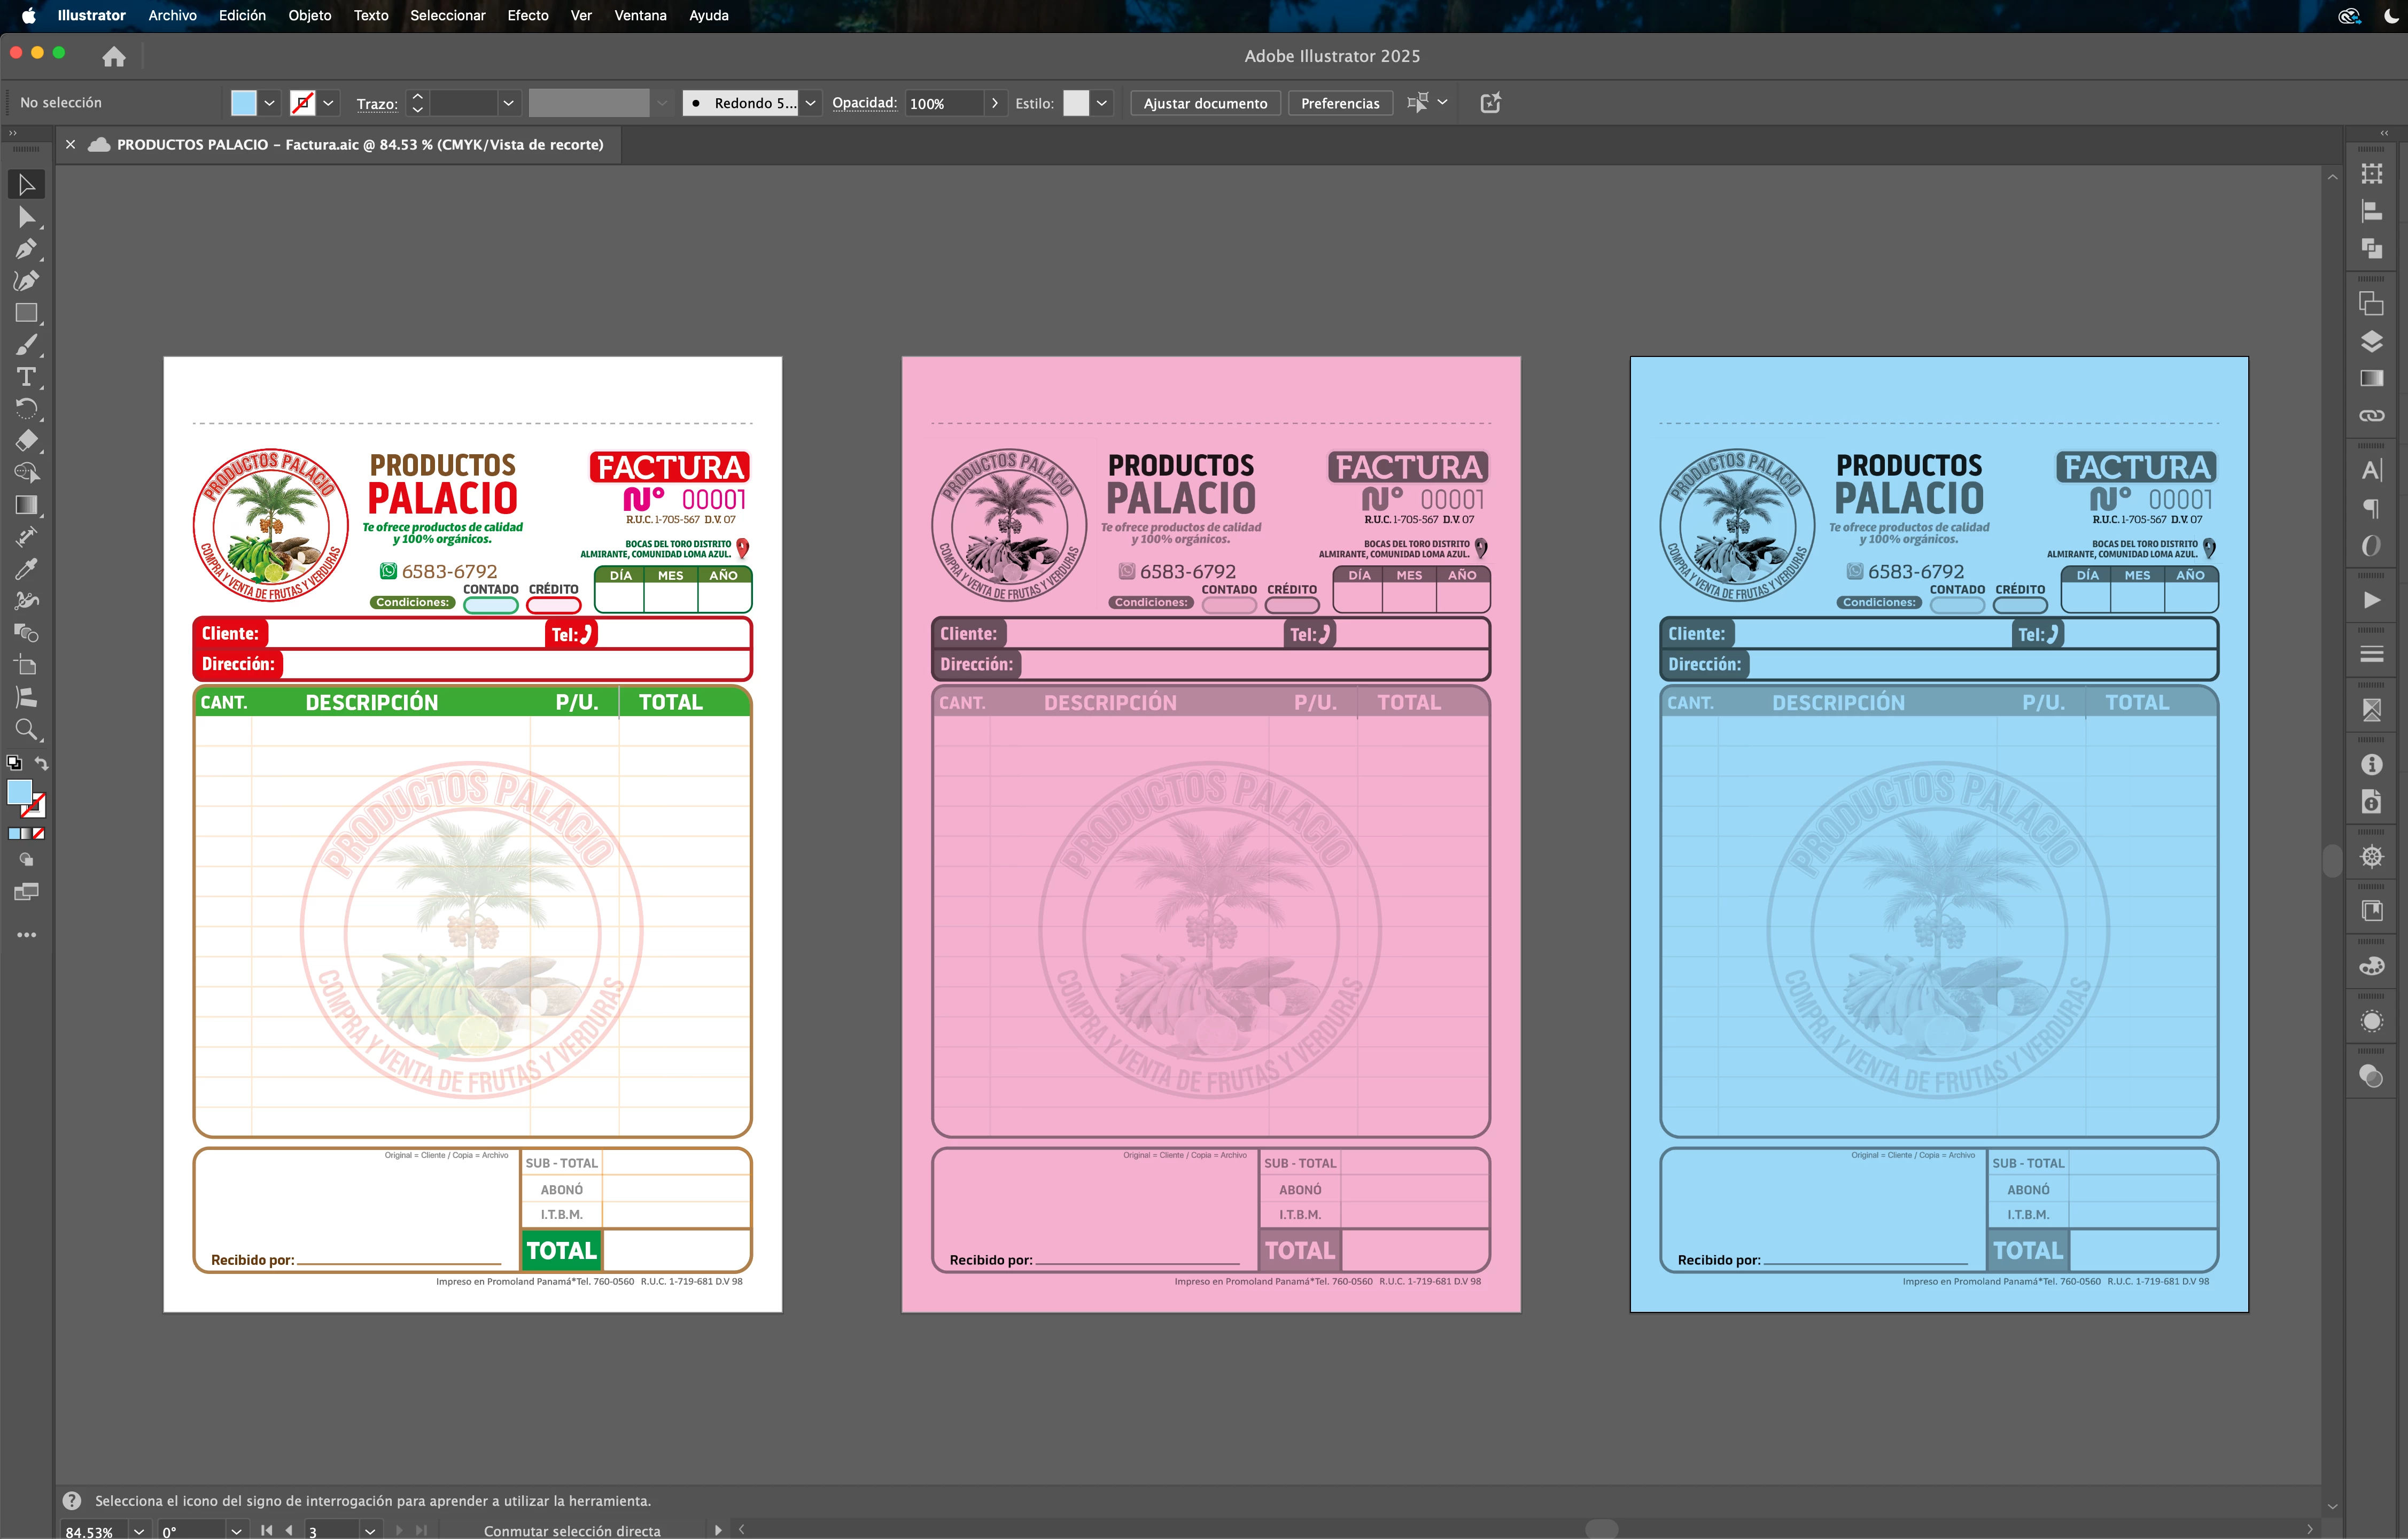Click the Ajustar documento button

click(1204, 103)
